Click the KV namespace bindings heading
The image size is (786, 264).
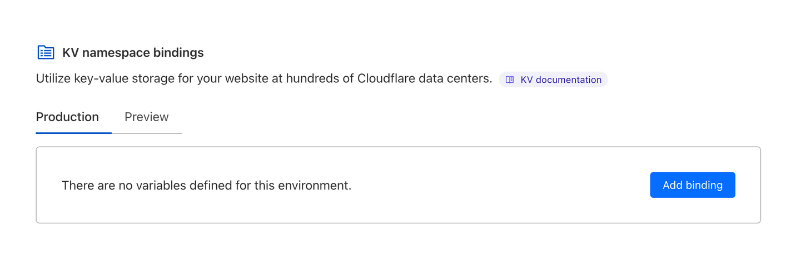[133, 53]
